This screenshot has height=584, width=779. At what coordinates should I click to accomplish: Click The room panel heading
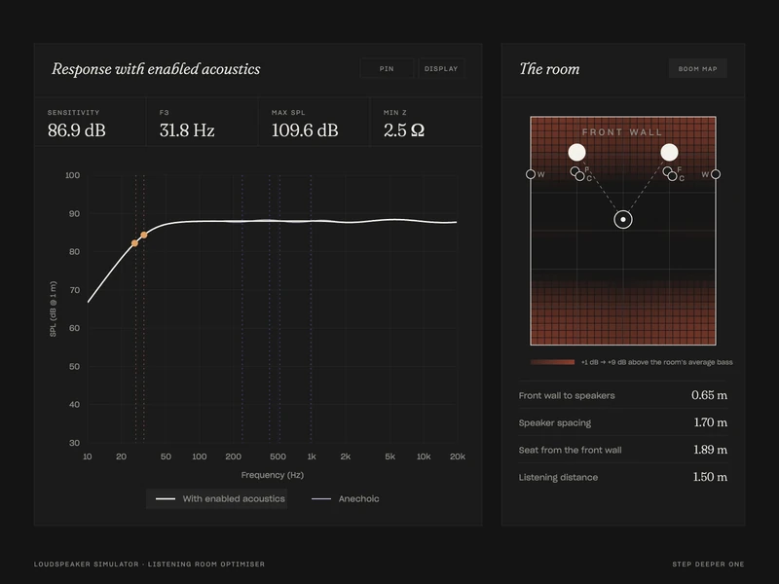(x=549, y=69)
